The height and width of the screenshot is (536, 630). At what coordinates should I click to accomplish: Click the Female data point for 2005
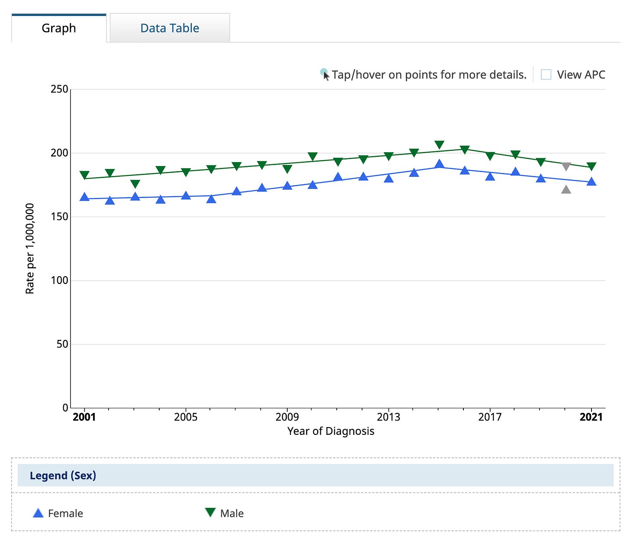coord(186,195)
